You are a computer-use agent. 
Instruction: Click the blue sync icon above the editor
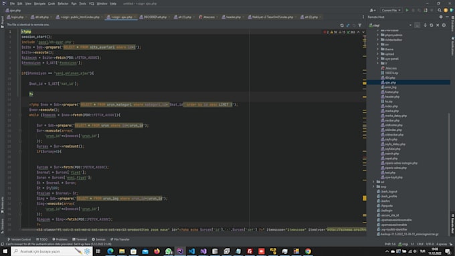348,25
